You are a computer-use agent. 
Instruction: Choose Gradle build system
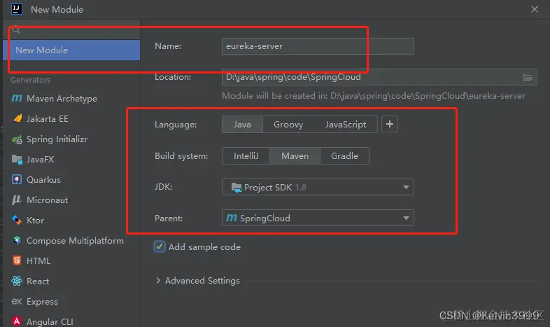point(344,155)
